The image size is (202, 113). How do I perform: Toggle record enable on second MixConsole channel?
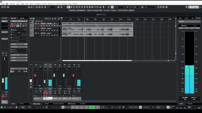45,93
